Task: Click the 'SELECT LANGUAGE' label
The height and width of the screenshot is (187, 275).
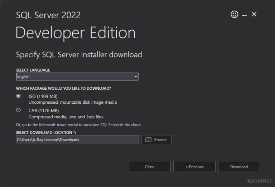Action: click(33, 70)
